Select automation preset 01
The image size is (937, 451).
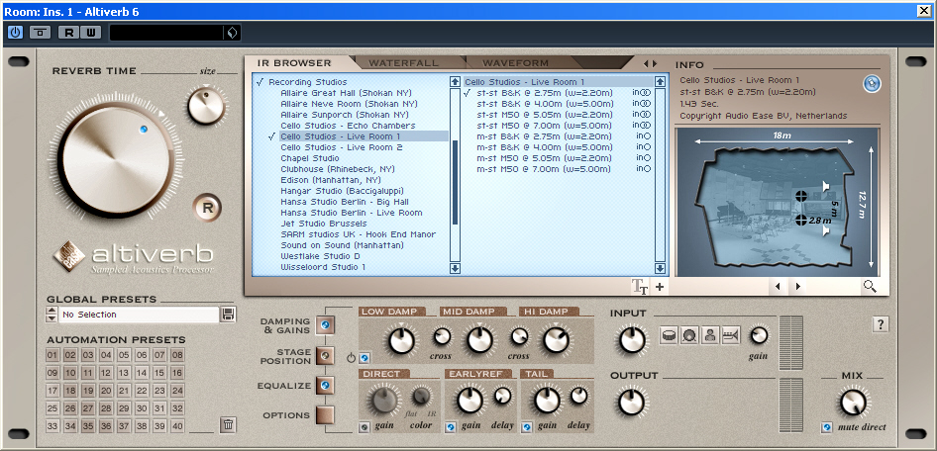click(x=52, y=356)
